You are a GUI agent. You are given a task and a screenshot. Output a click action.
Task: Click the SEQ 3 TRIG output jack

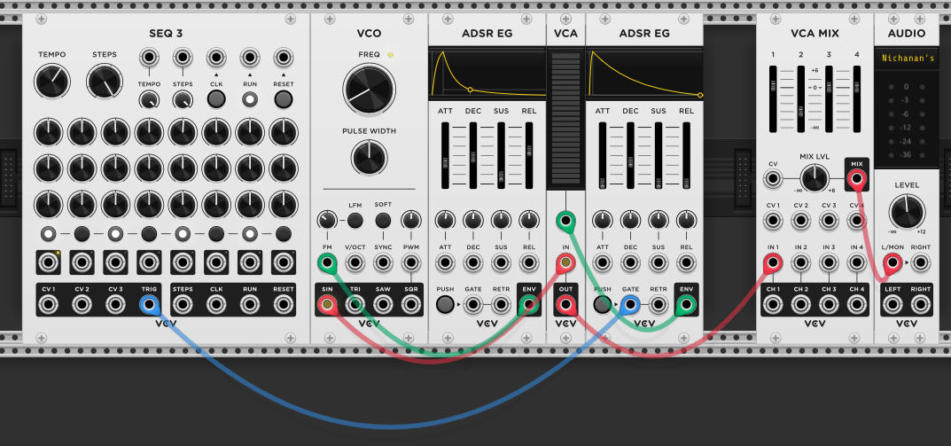click(x=149, y=305)
